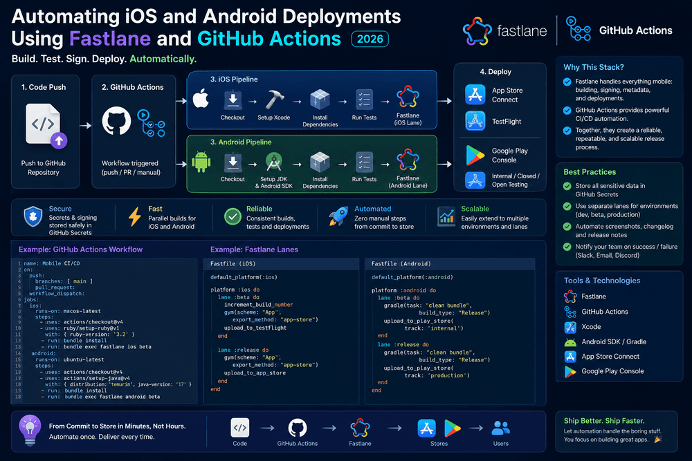Click App Store Connect icon in Deploy panel
Screen dimensions: 692x461
coord(475,94)
